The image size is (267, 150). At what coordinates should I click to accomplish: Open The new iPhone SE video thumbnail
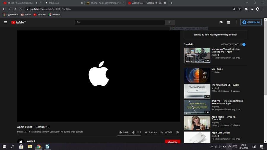[x=197, y=91]
